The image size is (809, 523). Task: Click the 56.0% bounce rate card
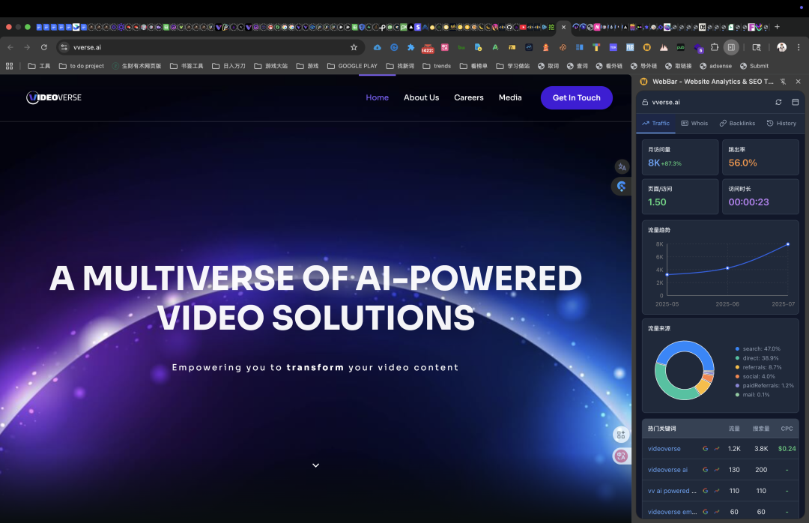(760, 157)
